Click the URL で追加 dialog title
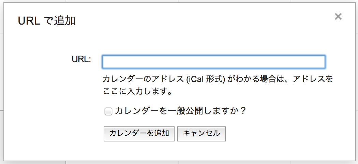This screenshot has width=358, height=164. tap(46, 21)
